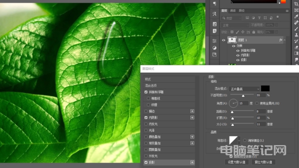Screen dimensions: 299x168
Task: Switch to 路径 paths tab
Action: [x=242, y=11]
